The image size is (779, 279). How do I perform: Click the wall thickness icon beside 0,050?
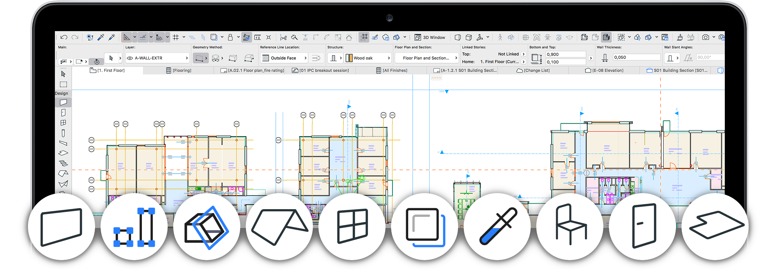[605, 58]
